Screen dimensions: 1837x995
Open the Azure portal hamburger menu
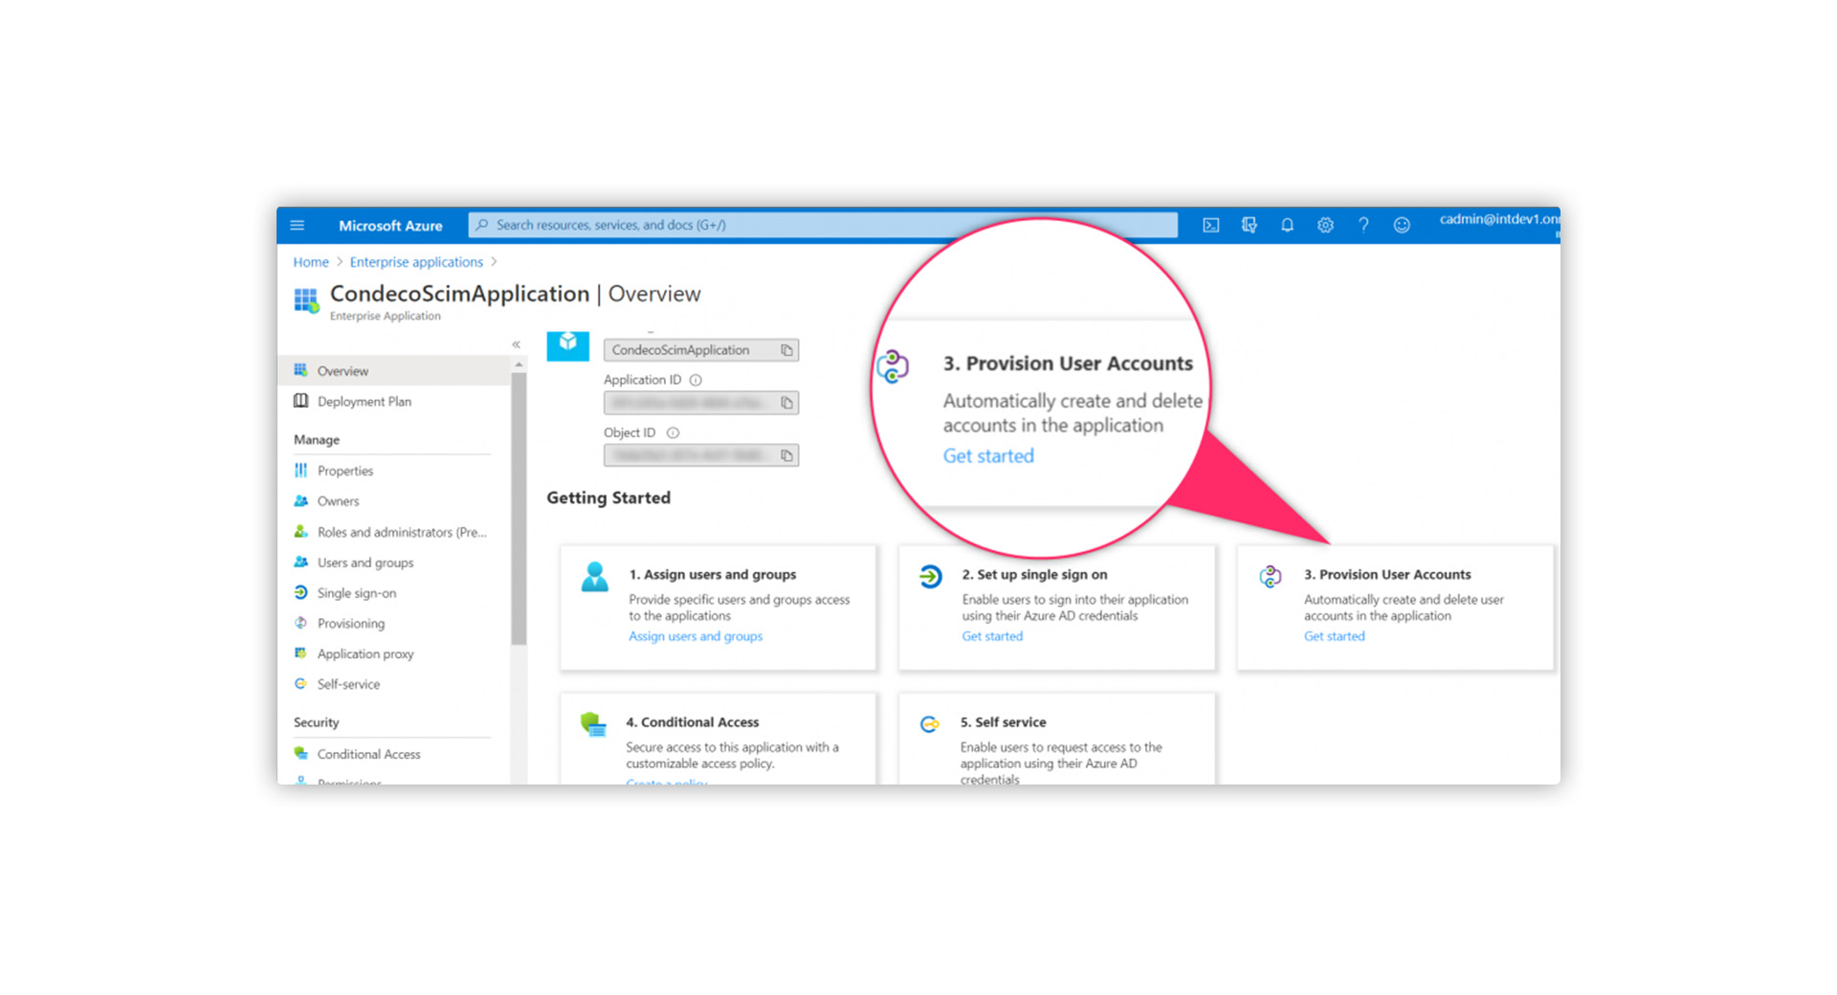[297, 225]
